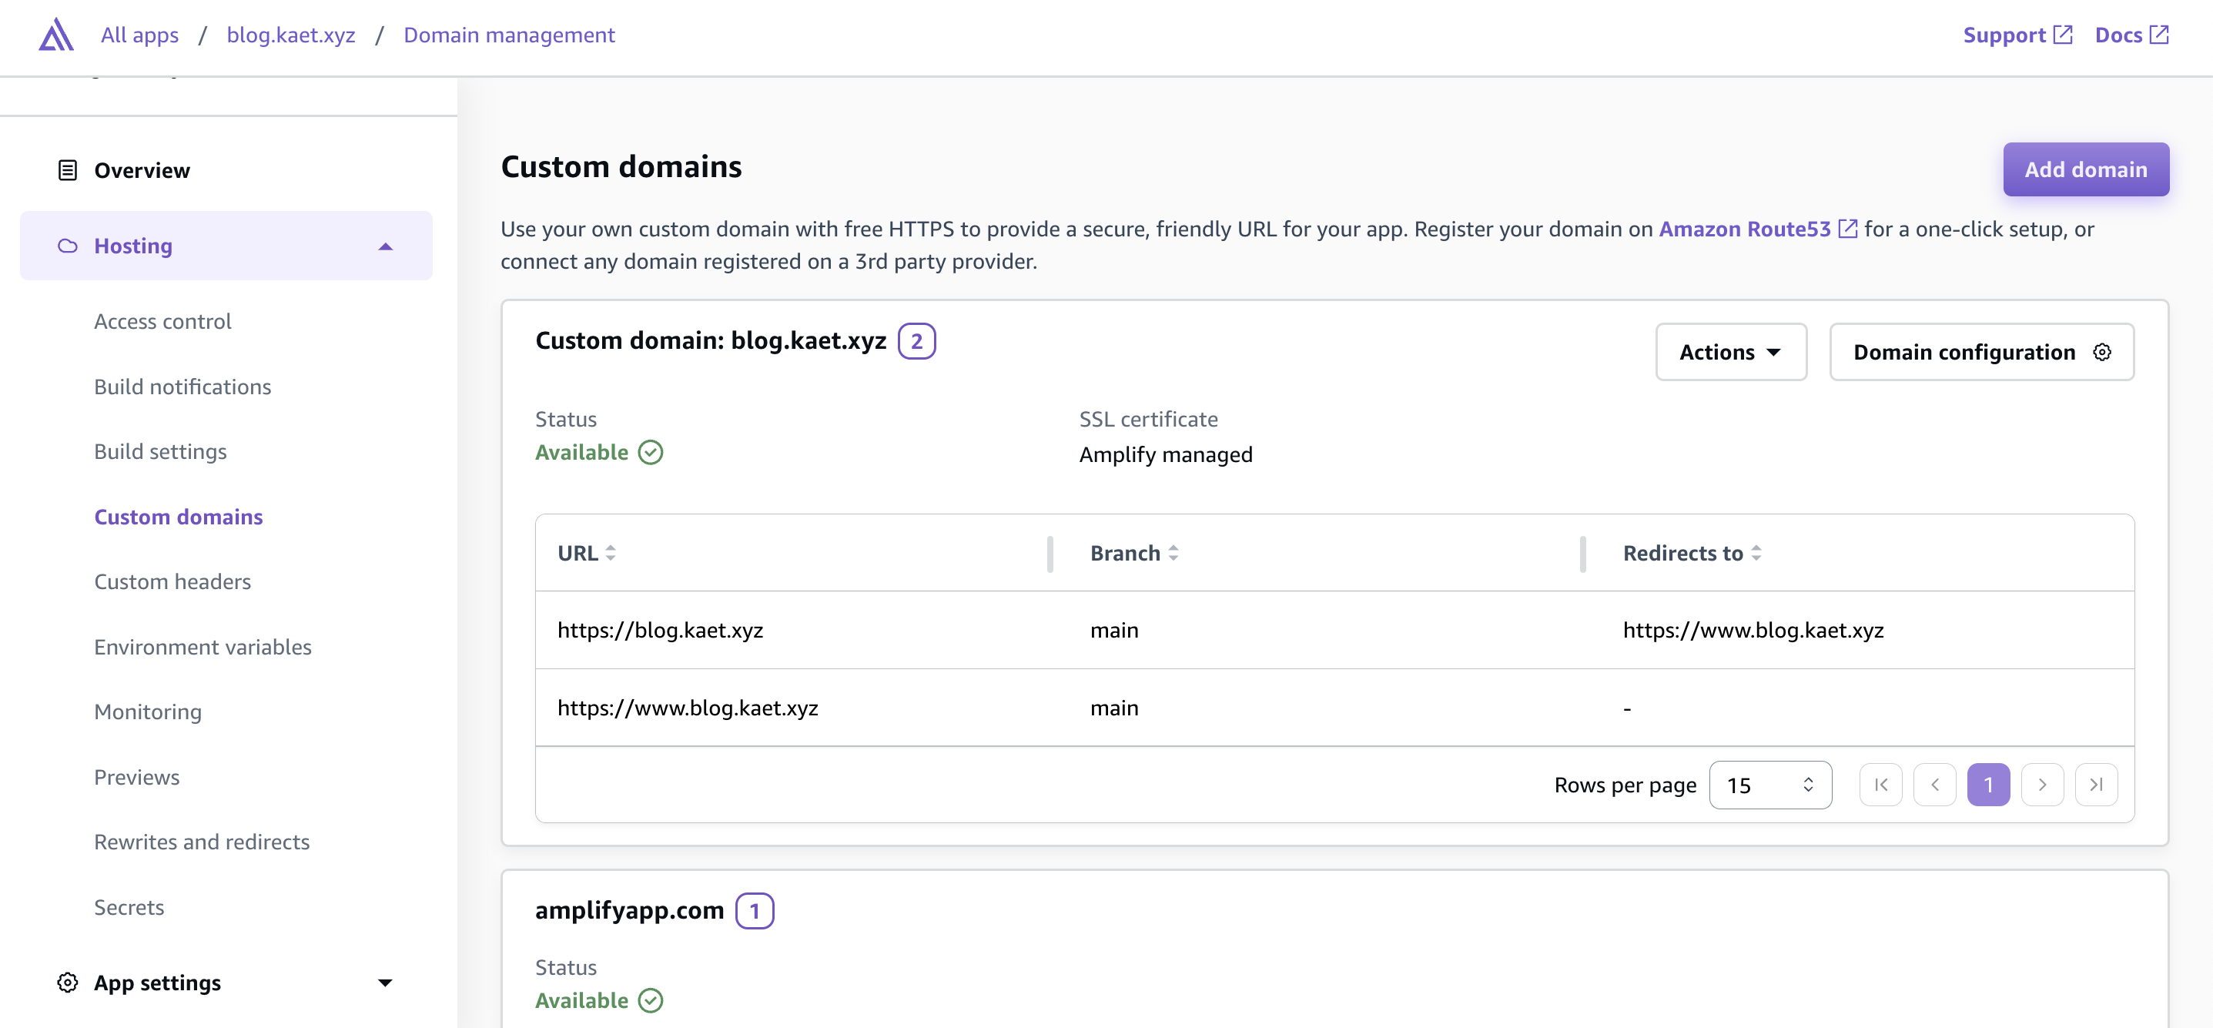Click the Domain configuration button

1981,352
